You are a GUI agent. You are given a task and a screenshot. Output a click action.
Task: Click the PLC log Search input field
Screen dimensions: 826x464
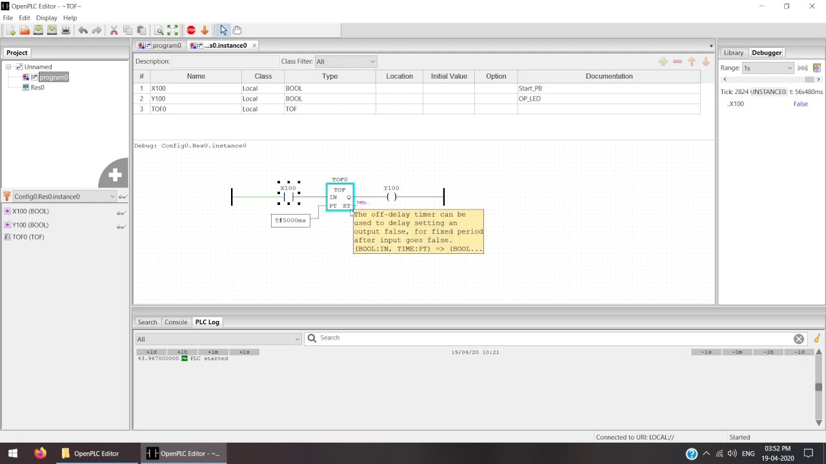(555, 338)
